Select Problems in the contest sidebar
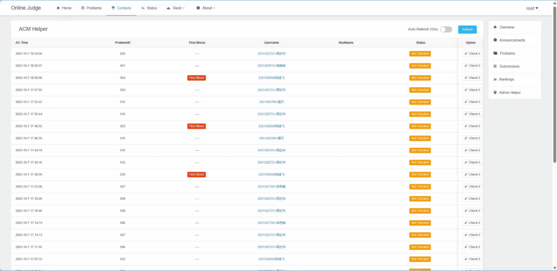This screenshot has width=557, height=271. [x=507, y=53]
